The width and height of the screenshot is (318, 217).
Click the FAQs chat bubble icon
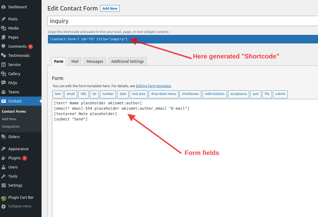pyautogui.click(x=3, y=83)
